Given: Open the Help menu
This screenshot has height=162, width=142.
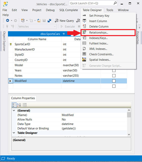Looking at the screenshot, I should 5,15.
